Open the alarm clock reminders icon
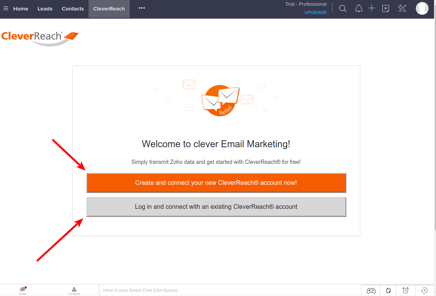The width and height of the screenshot is (436, 296). 405,290
